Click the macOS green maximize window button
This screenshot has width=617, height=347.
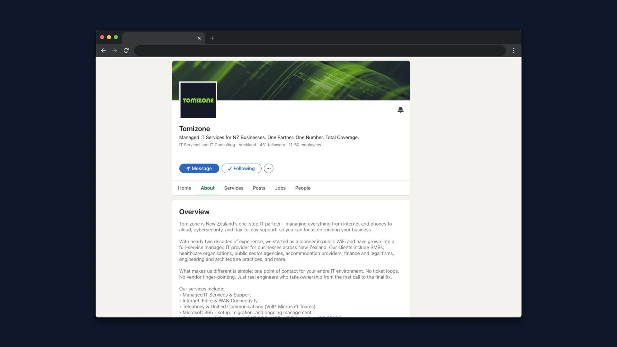(x=116, y=37)
